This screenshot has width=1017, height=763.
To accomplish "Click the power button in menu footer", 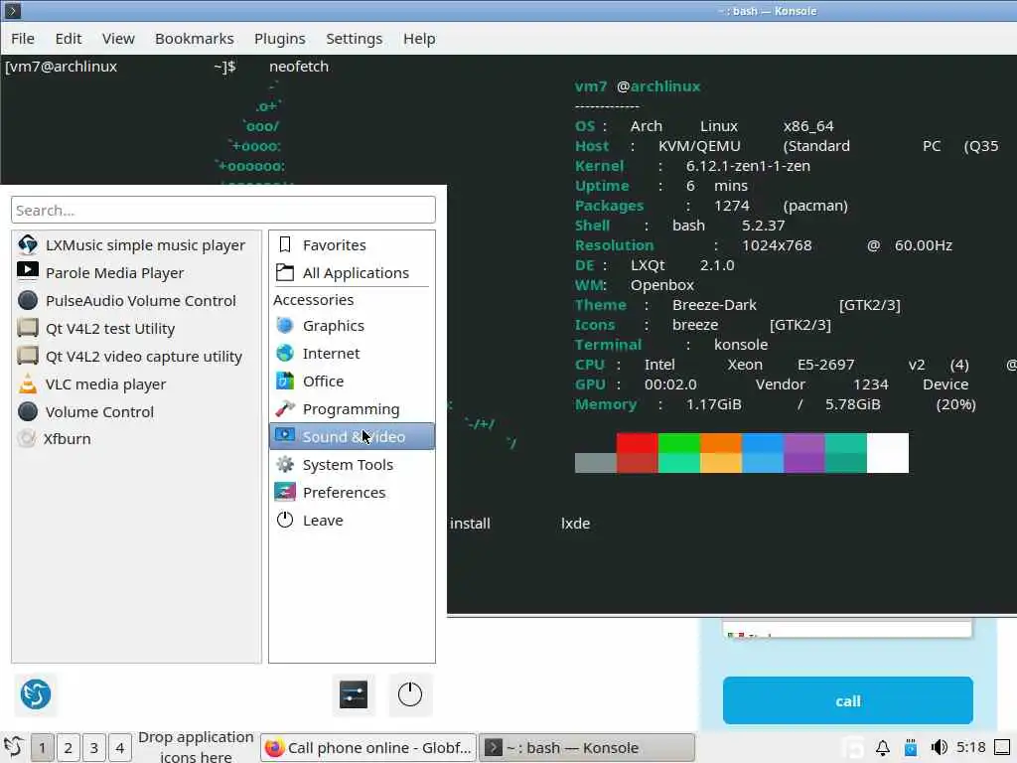I will [x=410, y=694].
